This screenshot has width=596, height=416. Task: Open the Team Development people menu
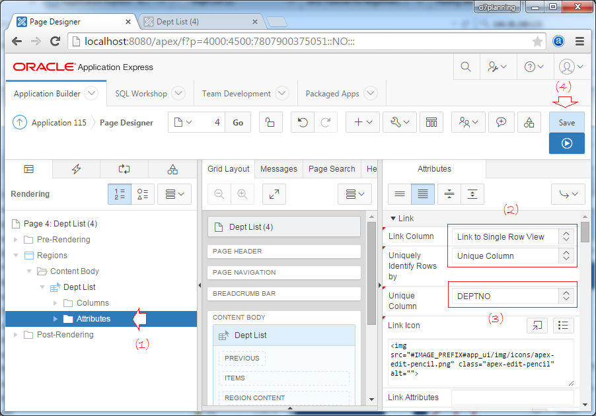pos(468,122)
